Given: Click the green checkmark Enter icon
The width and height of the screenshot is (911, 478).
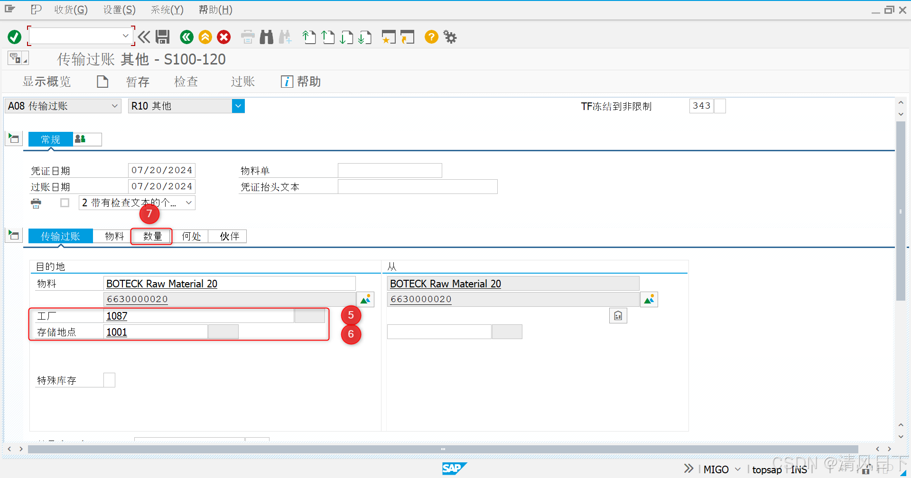Looking at the screenshot, I should [x=15, y=37].
